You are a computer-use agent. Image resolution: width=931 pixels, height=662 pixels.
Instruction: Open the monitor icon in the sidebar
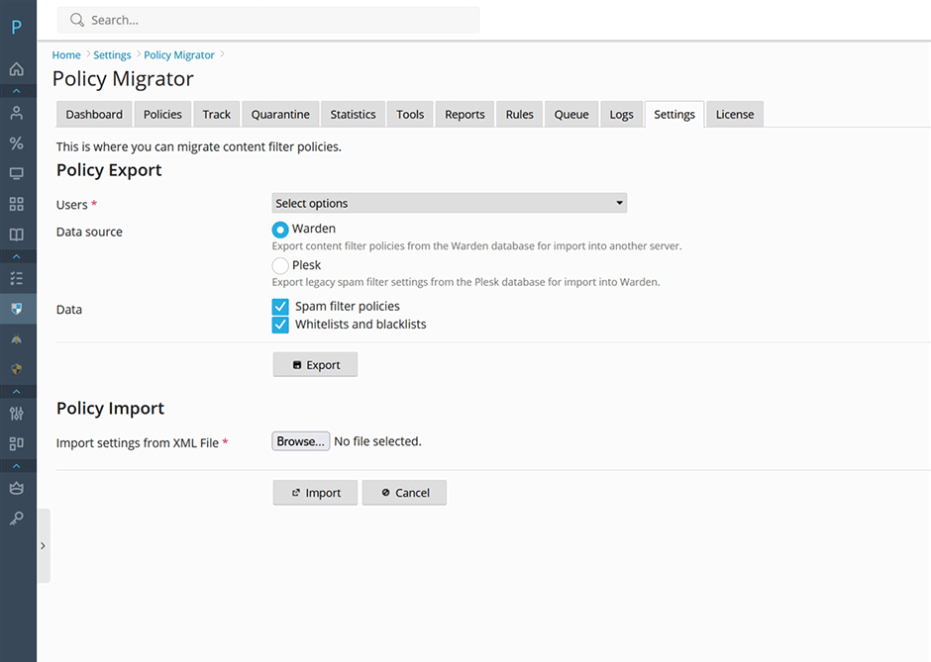tap(17, 174)
